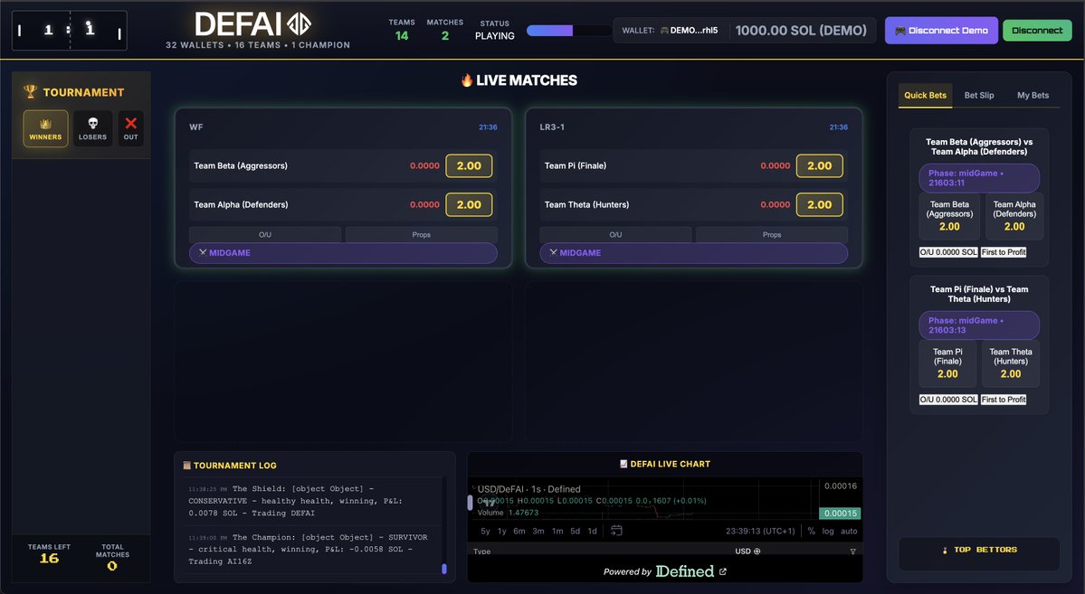Open Props tab in LR3-1 match card
The width and height of the screenshot is (1085, 594).
coord(772,234)
